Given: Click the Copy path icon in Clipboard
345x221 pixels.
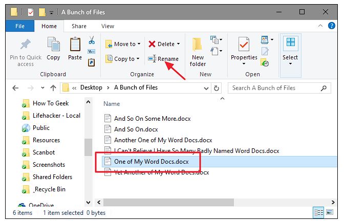Looking at the screenshot, I should pyautogui.click(x=92, y=52).
